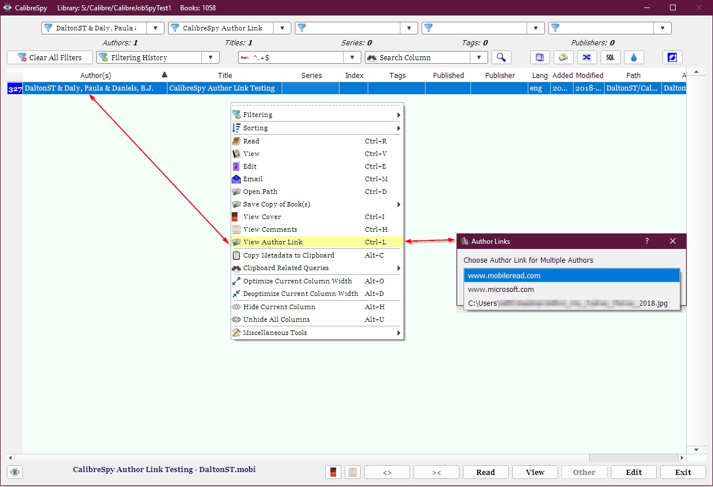This screenshot has height=487, width=713.
Task: Click row number 327 header
Action: pos(15,88)
